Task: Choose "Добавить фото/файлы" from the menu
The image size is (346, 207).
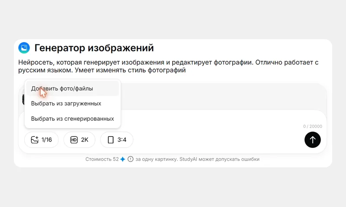Action: click(x=73, y=88)
